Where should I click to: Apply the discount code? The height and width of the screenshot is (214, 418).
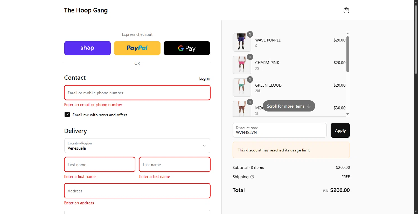click(x=340, y=130)
